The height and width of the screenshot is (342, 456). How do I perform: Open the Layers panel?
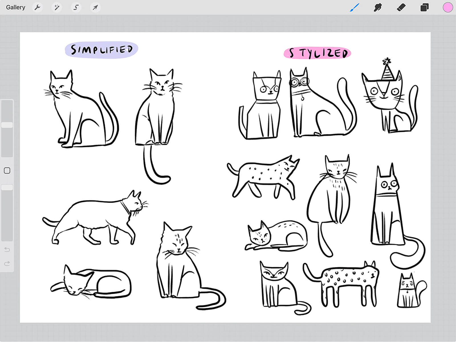tap(424, 7)
